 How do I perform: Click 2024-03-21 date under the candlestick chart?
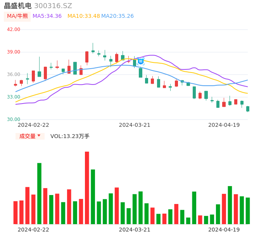(x=134, y=125)
